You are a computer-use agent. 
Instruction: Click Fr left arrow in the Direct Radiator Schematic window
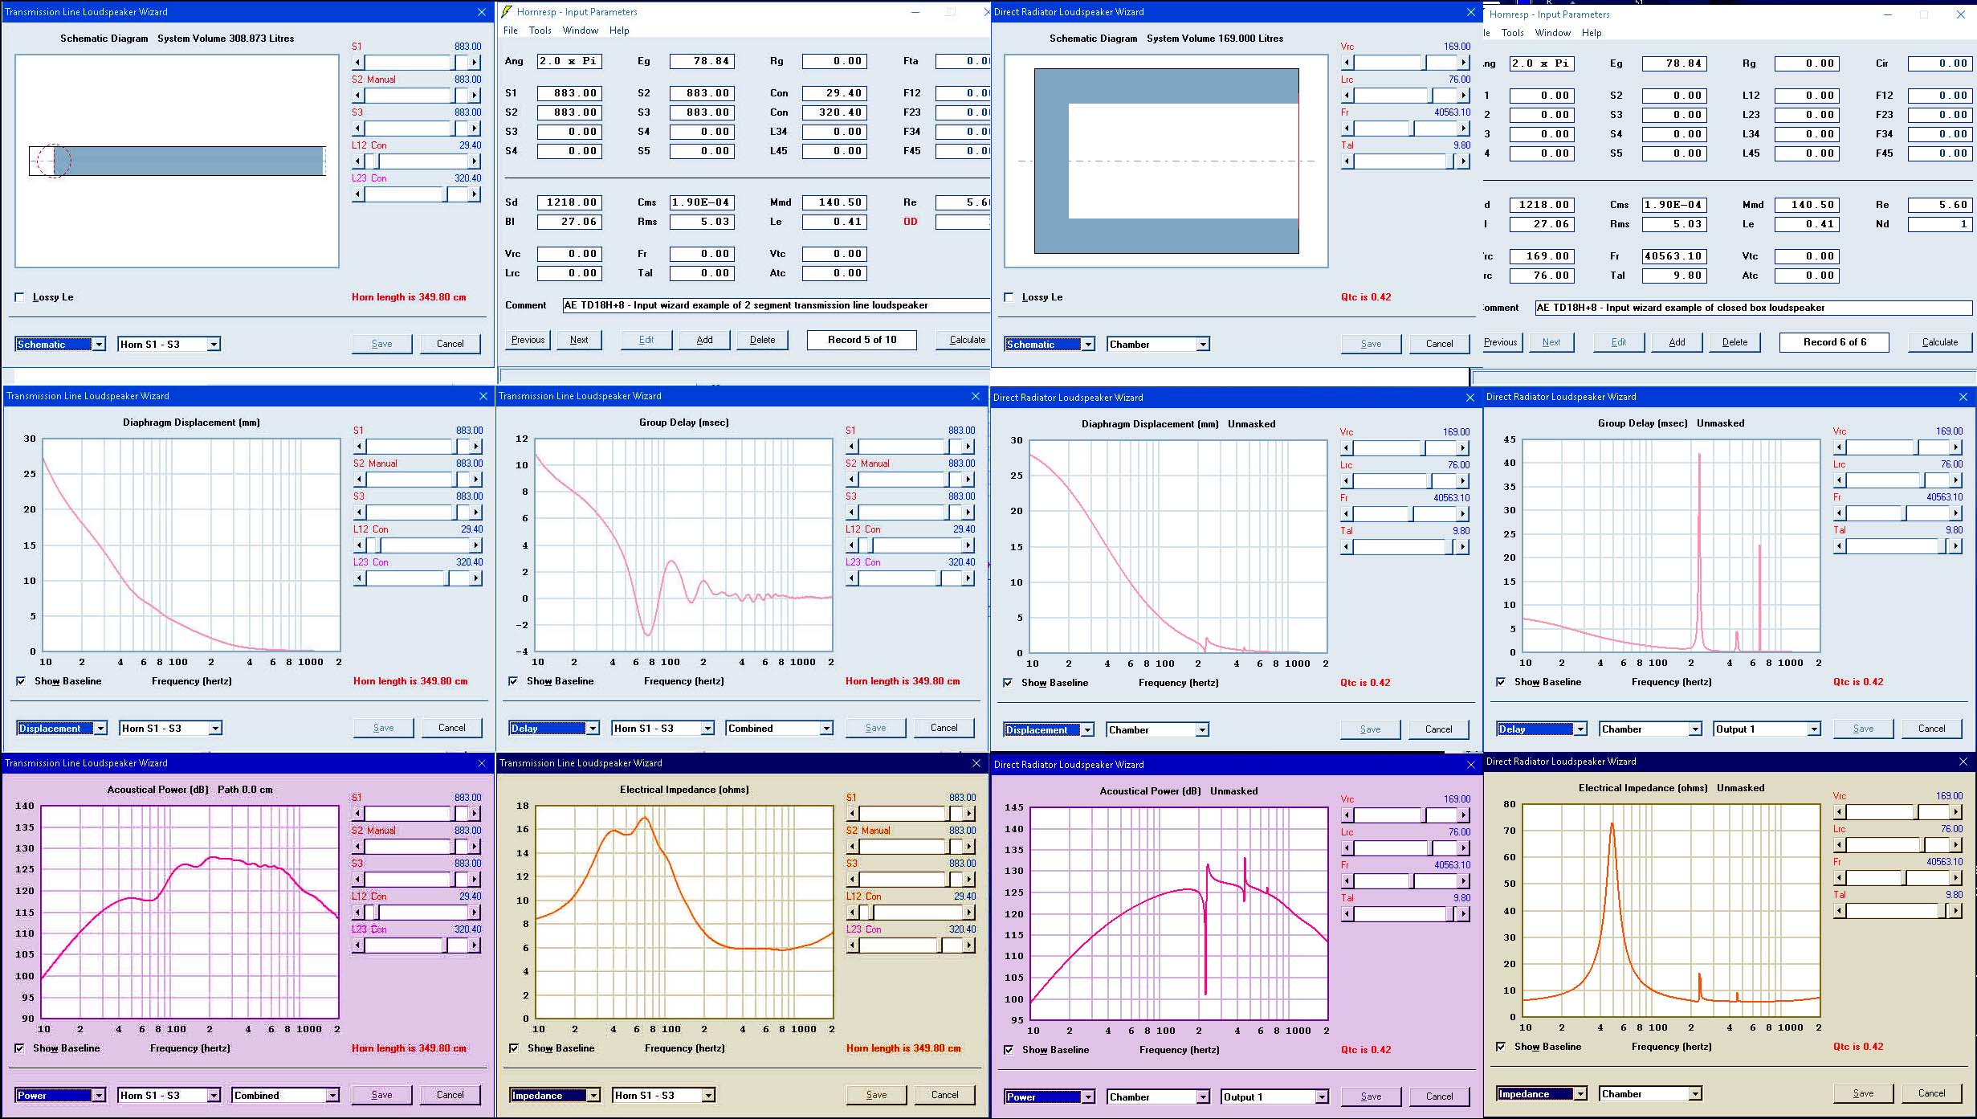coord(1347,128)
